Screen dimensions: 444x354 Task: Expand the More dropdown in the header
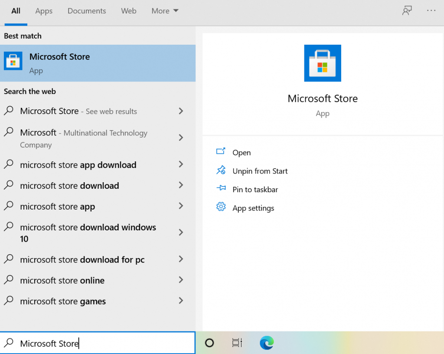pyautogui.click(x=164, y=11)
